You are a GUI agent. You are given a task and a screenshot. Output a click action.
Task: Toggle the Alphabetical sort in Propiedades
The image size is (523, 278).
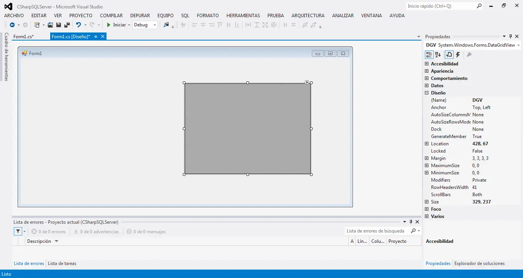(x=438, y=55)
